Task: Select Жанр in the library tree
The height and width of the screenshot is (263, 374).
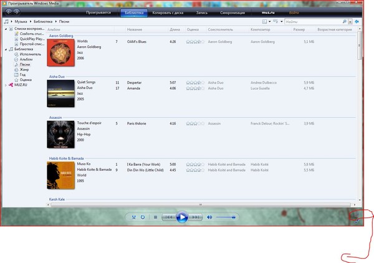Action: pyautogui.click(x=24, y=70)
